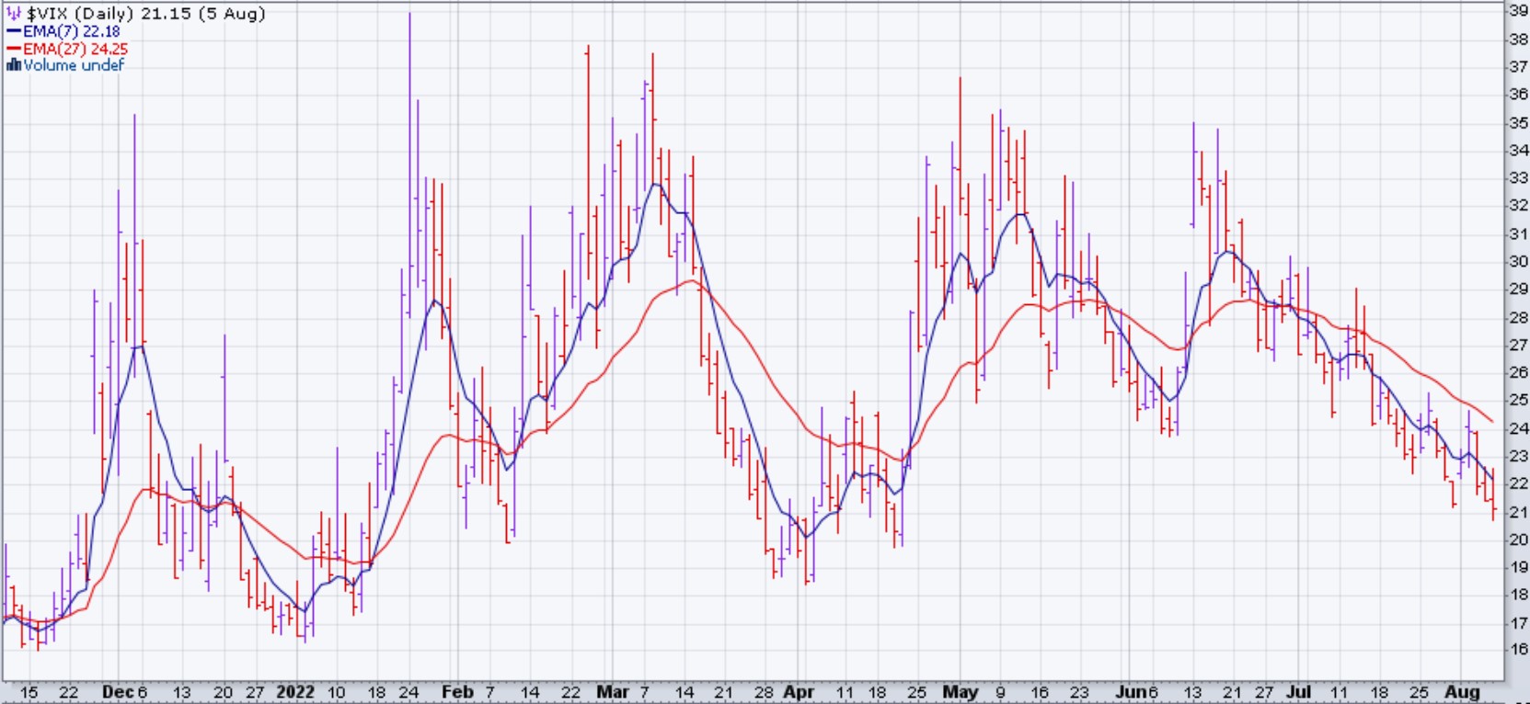Viewport: 1530px width, 704px height.
Task: Click the Volume undef legend label
Action: coord(74,65)
